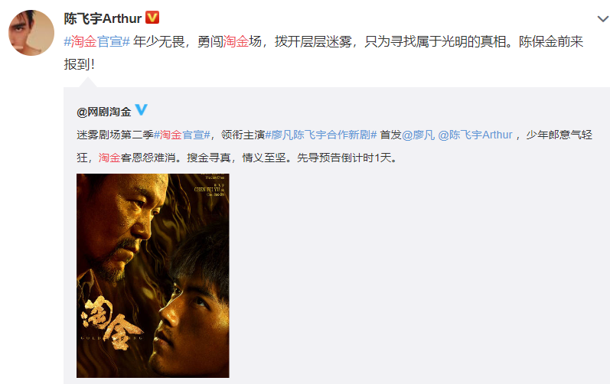Image resolution: width=610 pixels, height=384 pixels.
Task: Click the orange verified V badge
Action: (x=152, y=18)
